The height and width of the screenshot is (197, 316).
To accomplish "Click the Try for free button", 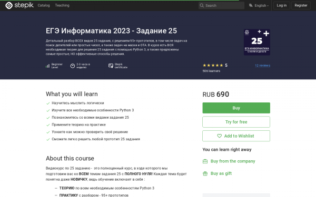I will 236,122.
